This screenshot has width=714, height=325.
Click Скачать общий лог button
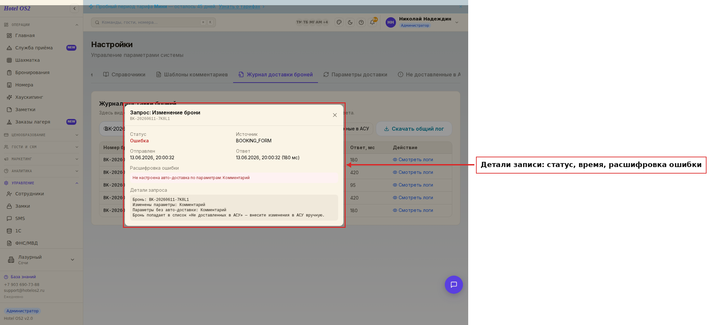pos(414,129)
